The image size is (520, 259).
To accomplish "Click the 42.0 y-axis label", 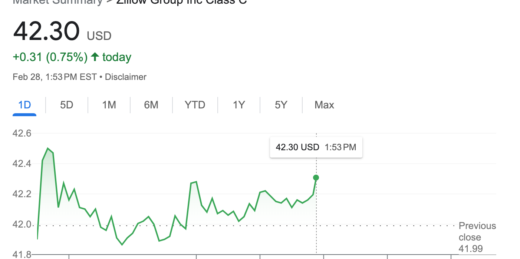I will pos(22,224).
